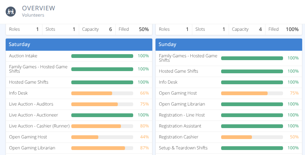Click Saturday Live Auction - Auditors label

click(31, 104)
